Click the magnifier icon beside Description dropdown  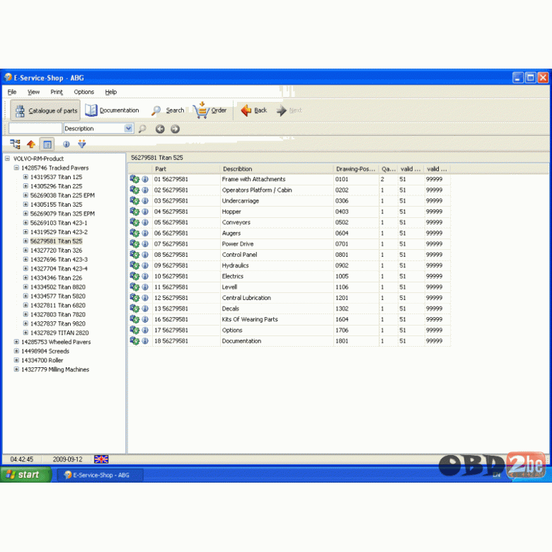click(142, 129)
